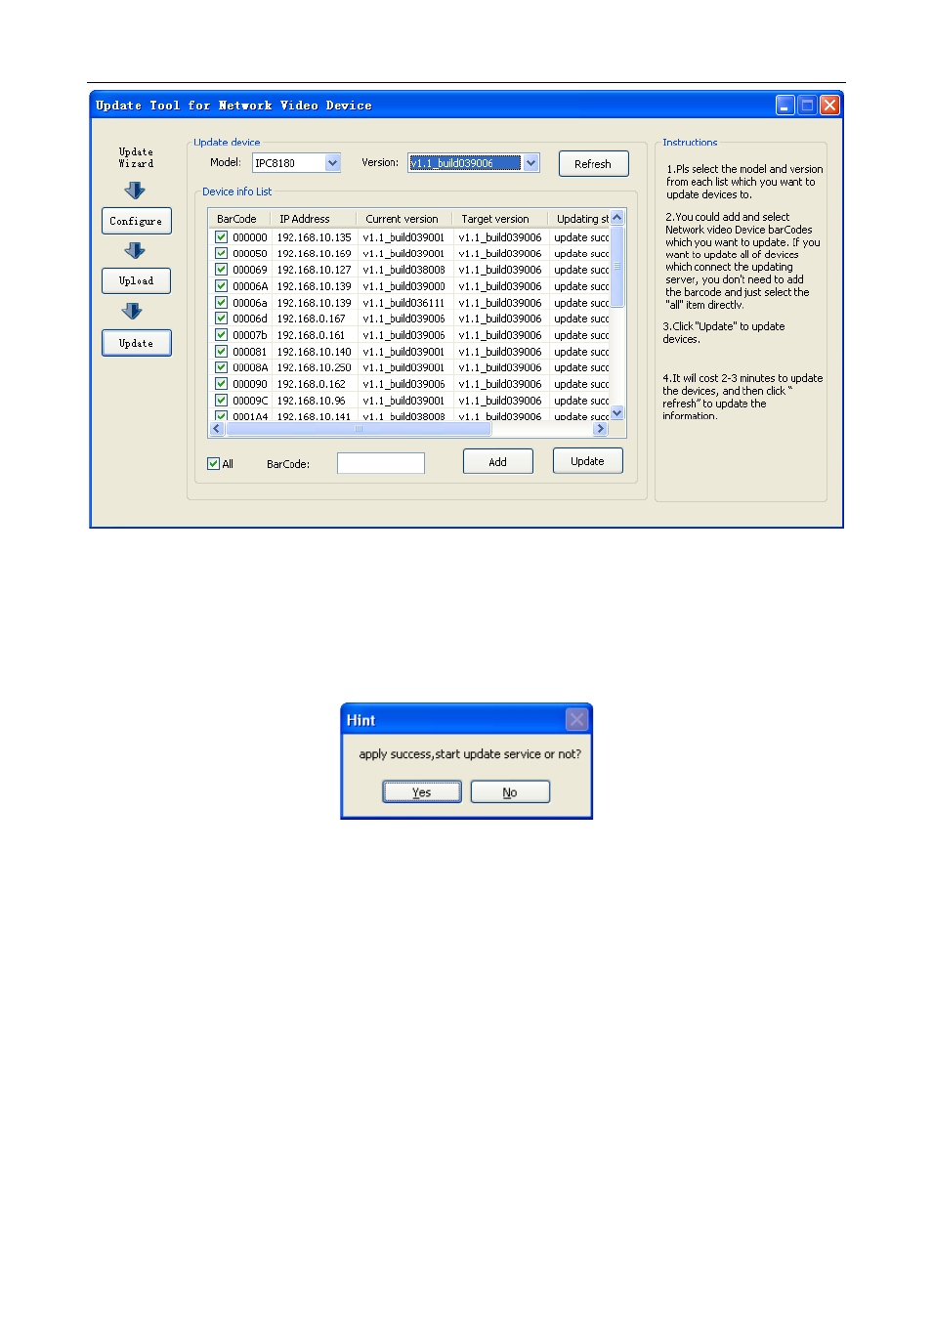This screenshot has width=933, height=1319.
Task: Sort by the IP Address column header
Action: [x=314, y=219]
